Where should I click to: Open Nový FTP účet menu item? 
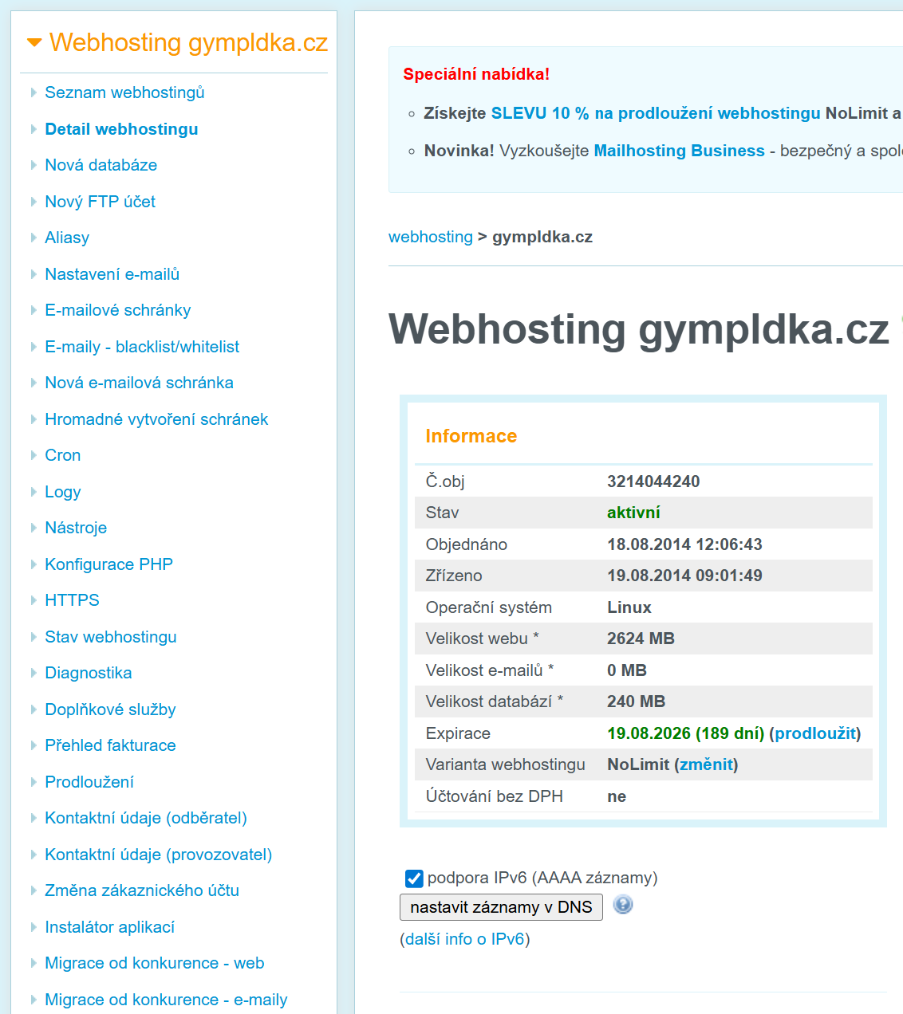coord(100,202)
